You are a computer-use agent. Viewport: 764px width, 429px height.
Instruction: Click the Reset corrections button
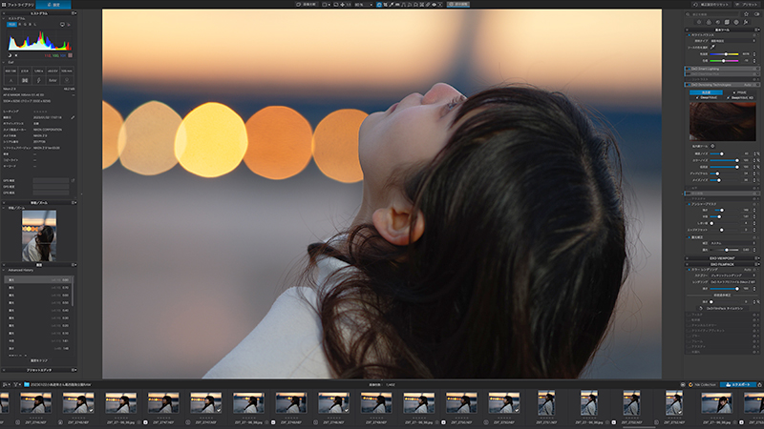pyautogui.click(x=711, y=5)
